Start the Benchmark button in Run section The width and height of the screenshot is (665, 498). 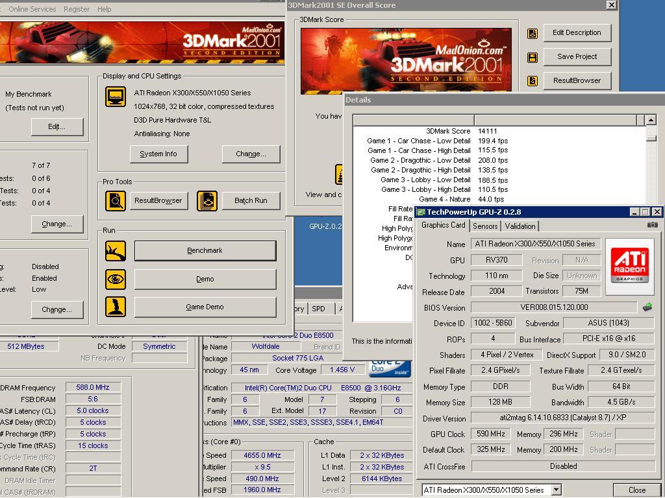[205, 251]
